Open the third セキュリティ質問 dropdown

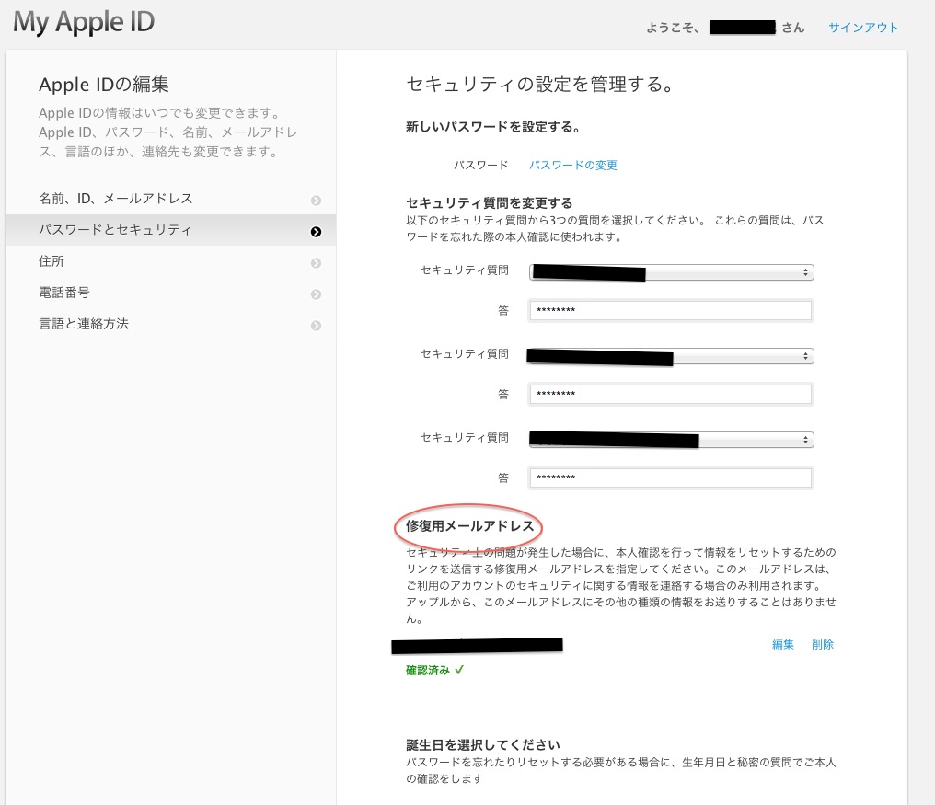672,440
